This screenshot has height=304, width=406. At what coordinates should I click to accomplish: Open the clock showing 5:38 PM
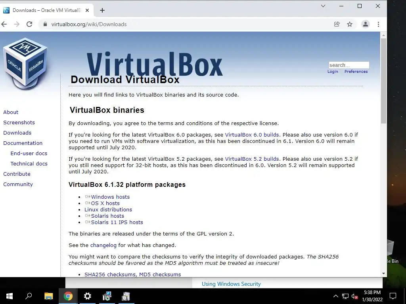pos(372,296)
